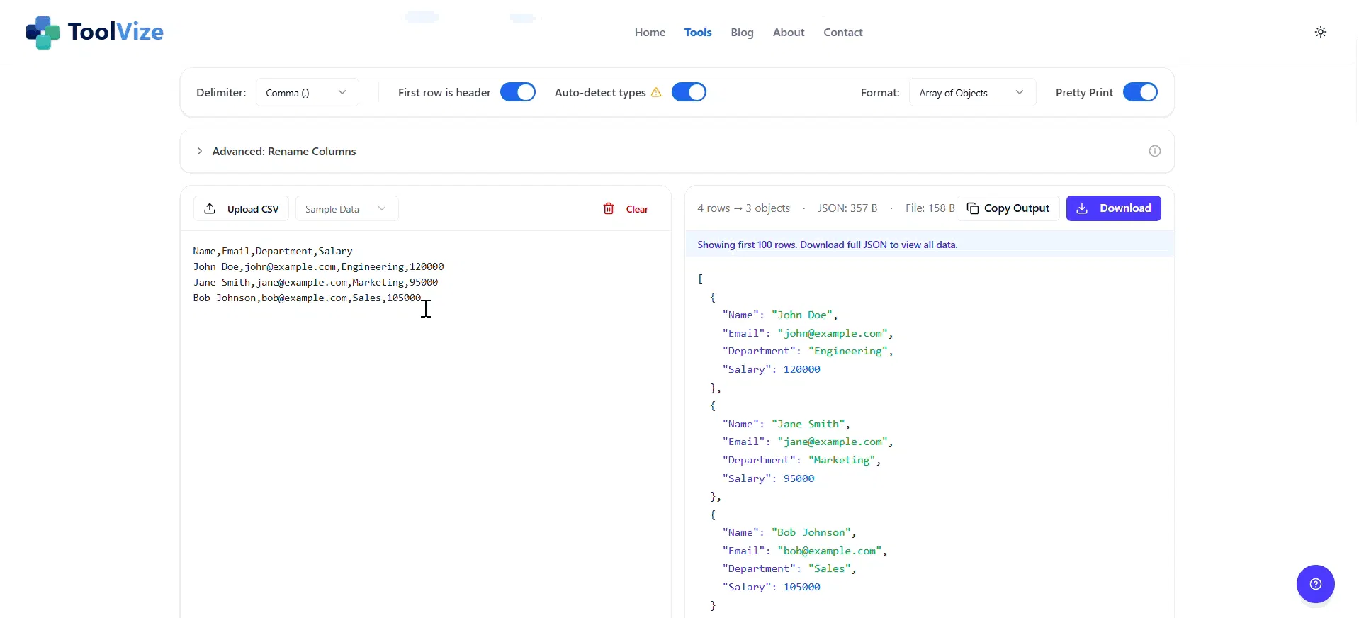Go to the Home nav item
Viewport: 1359px width, 618px height.
(650, 32)
